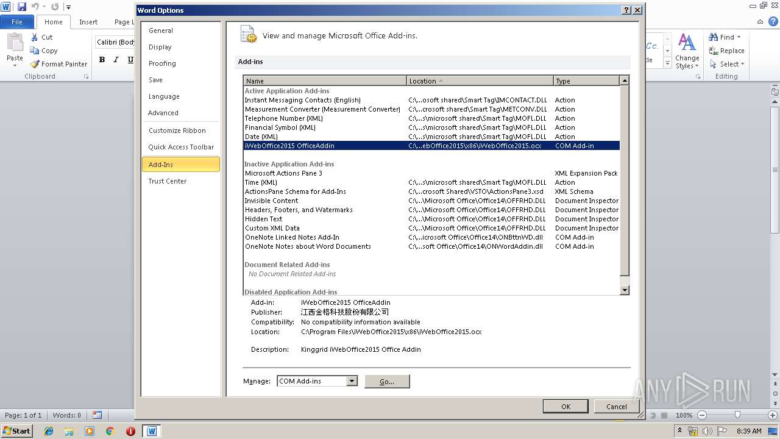Click the Go... button
This screenshot has width=780, height=439.
[x=387, y=381]
